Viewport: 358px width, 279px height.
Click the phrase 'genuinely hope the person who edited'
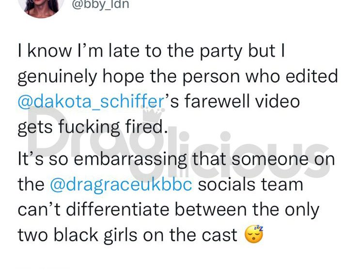point(178,77)
